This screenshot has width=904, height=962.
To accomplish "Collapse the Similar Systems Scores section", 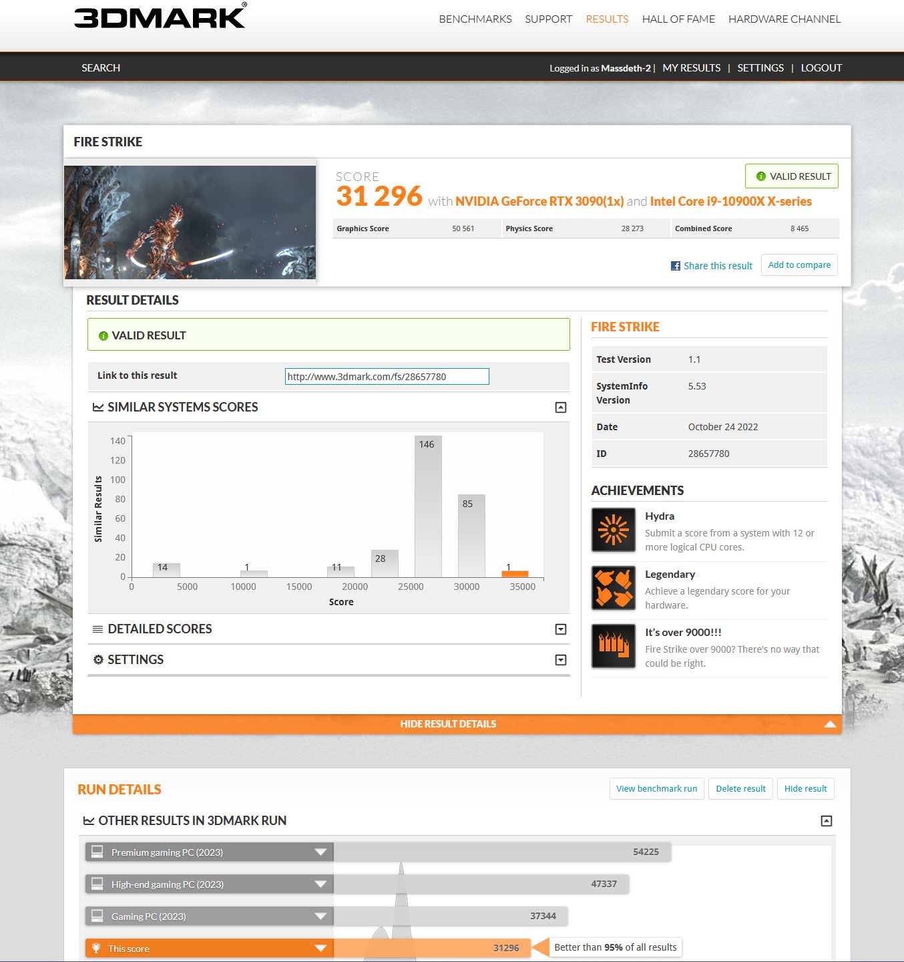I will pos(561,408).
